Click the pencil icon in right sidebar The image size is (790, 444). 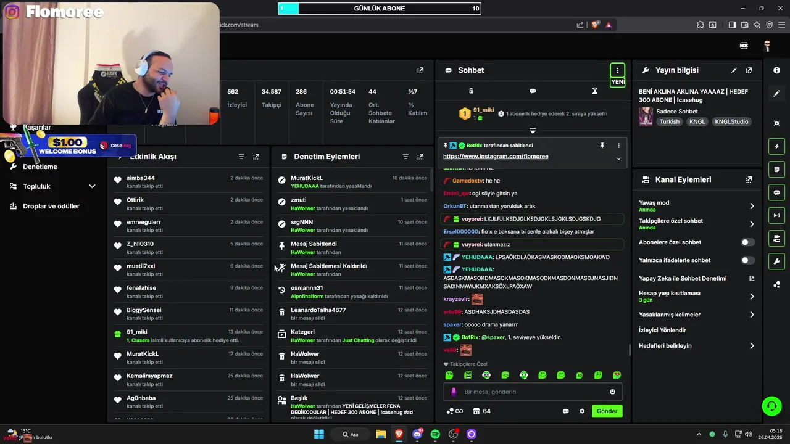click(776, 94)
